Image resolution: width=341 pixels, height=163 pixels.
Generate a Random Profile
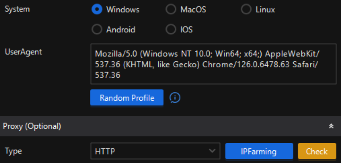(x=127, y=98)
